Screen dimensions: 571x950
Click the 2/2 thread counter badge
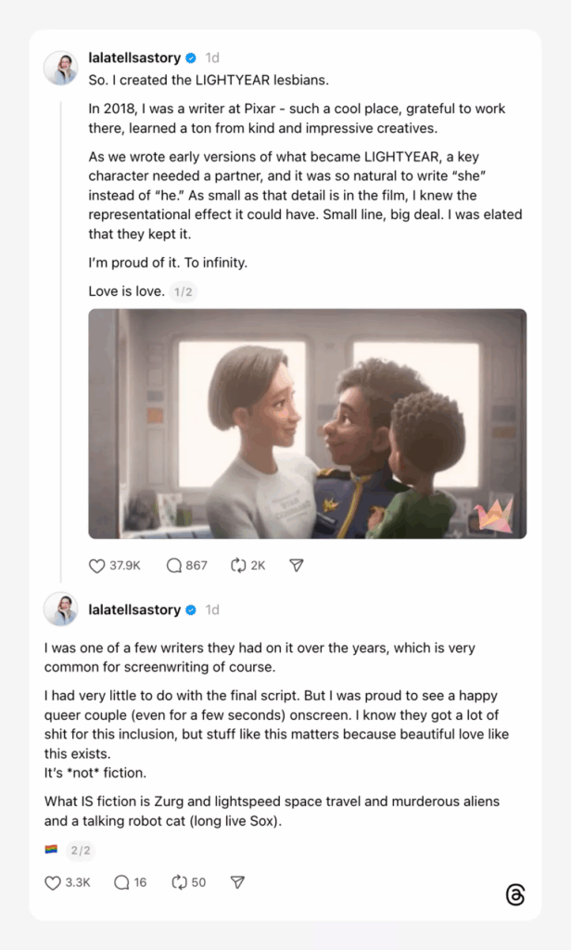[81, 851]
